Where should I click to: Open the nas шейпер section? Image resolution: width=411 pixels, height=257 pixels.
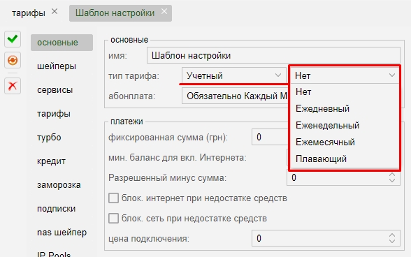tap(62, 233)
